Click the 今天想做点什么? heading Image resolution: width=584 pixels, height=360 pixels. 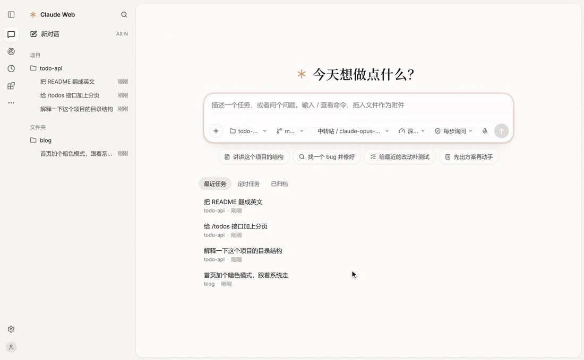(363, 74)
